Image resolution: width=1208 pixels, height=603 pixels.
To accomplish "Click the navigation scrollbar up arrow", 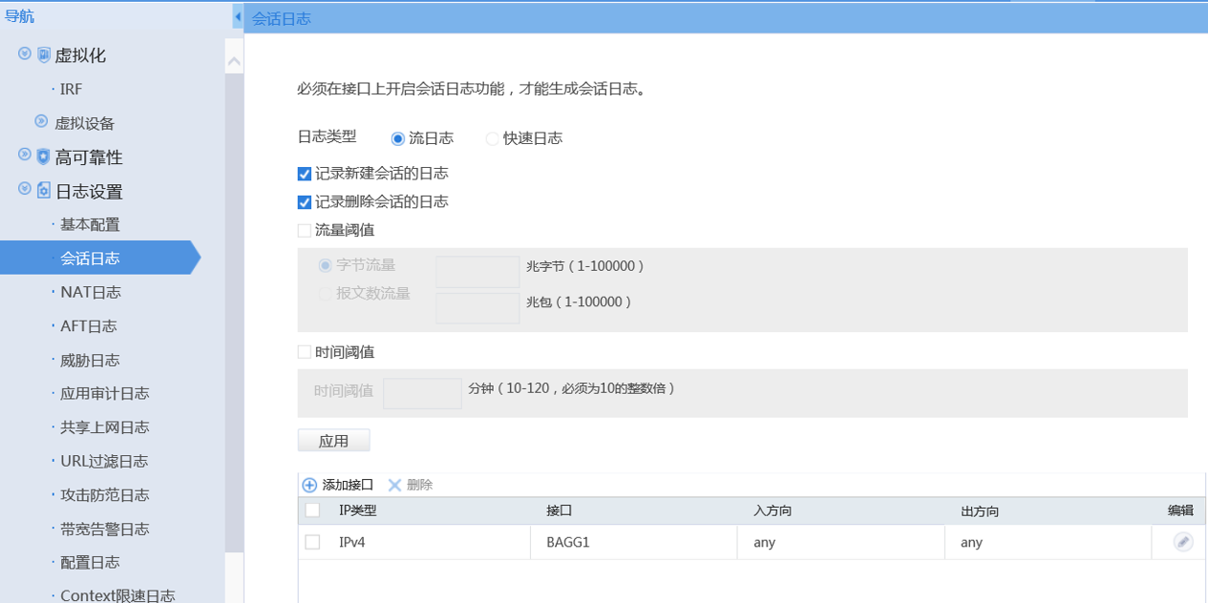I will [x=234, y=61].
